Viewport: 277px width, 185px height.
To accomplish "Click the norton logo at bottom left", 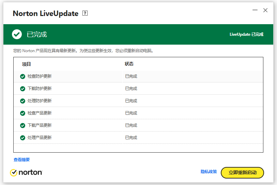I will pyautogui.click(x=26, y=172).
